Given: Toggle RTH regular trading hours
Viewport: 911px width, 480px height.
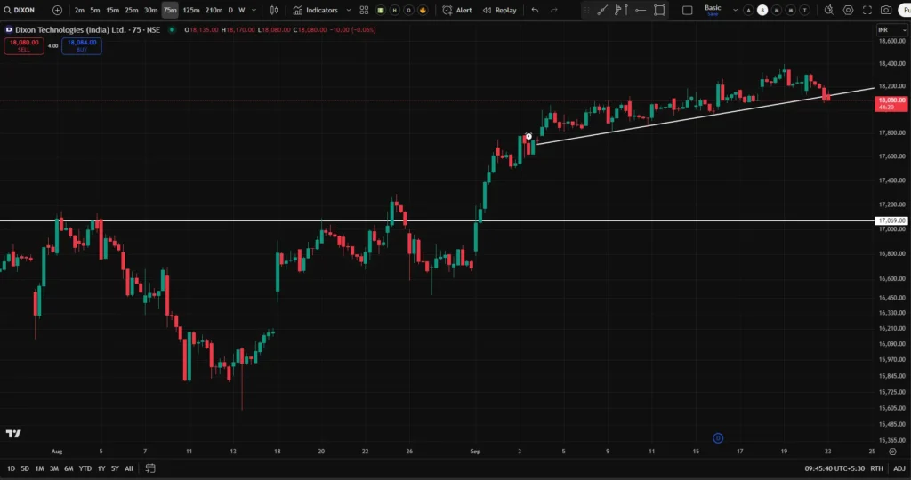Looking at the screenshot, I should click(x=877, y=468).
